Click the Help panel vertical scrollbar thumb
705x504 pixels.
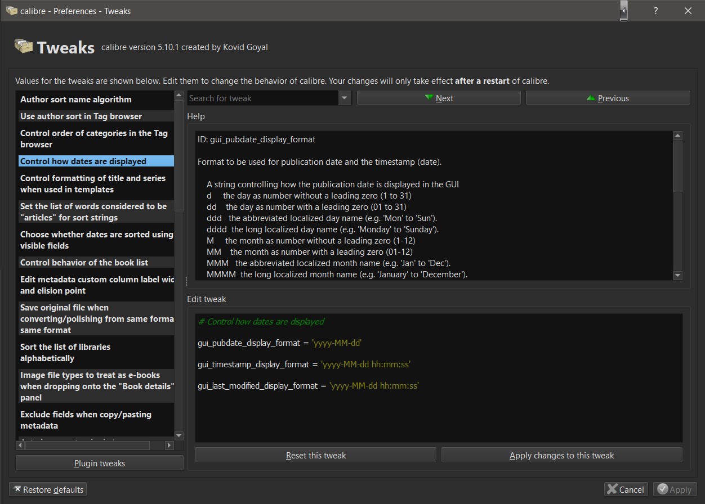tap(677, 166)
